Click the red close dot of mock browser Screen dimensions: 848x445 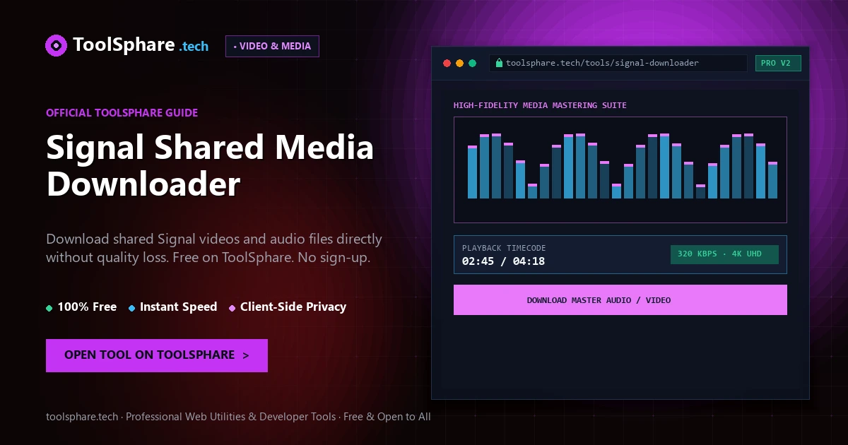[x=447, y=63]
